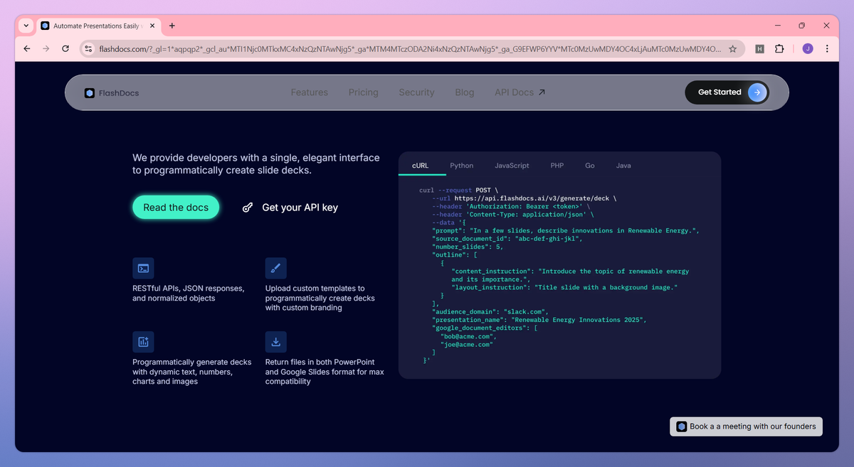This screenshot has height=467, width=854.
Task: Click the icon in Book a meeting widget
Action: pyautogui.click(x=681, y=426)
